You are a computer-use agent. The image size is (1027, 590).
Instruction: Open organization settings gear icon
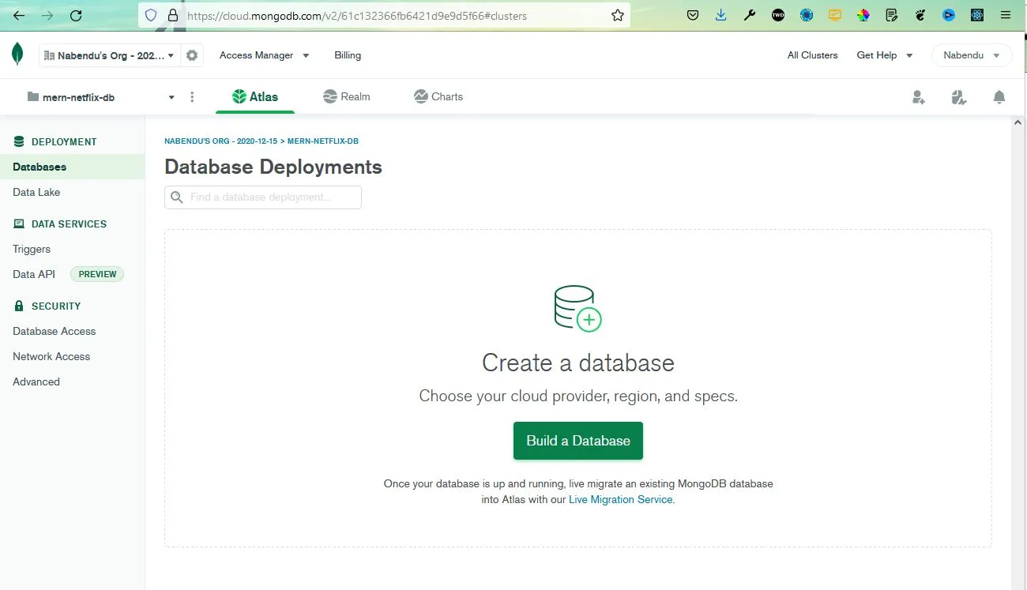click(x=192, y=55)
